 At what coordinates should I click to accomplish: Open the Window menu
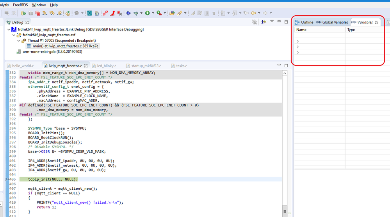pyautogui.click(x=39, y=5)
